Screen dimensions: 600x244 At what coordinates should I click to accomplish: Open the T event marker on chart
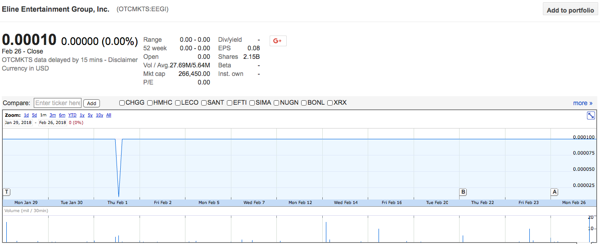(6, 192)
